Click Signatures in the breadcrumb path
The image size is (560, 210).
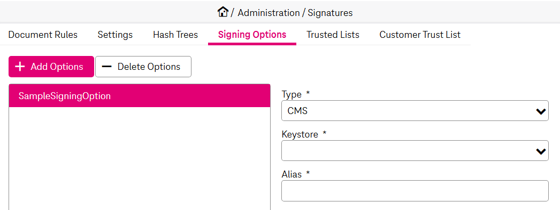click(330, 13)
